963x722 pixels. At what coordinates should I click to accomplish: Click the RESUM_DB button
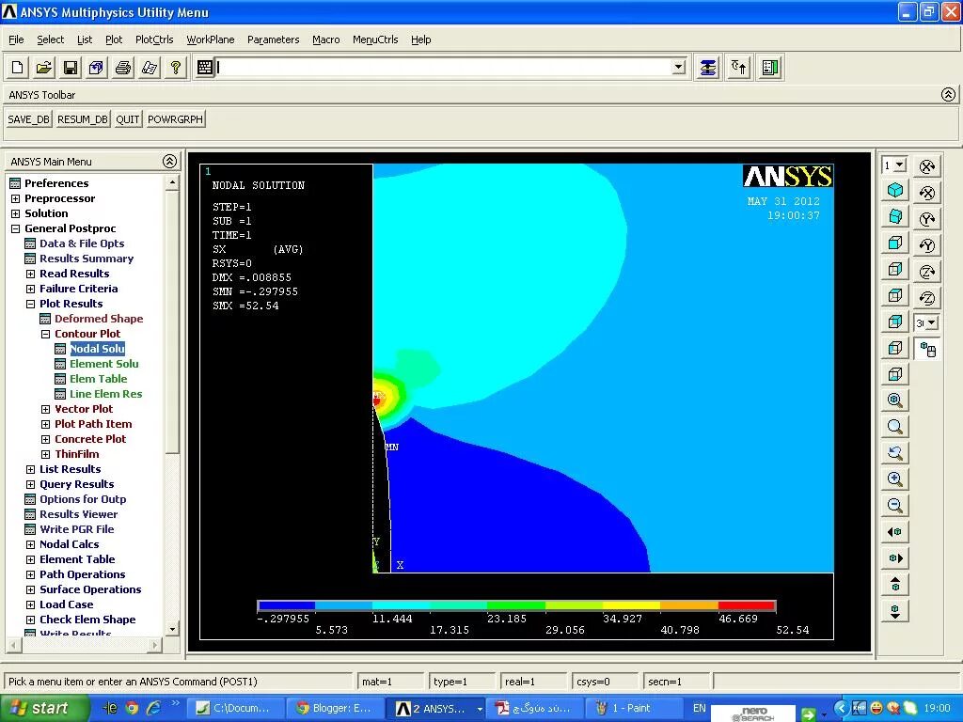83,119
